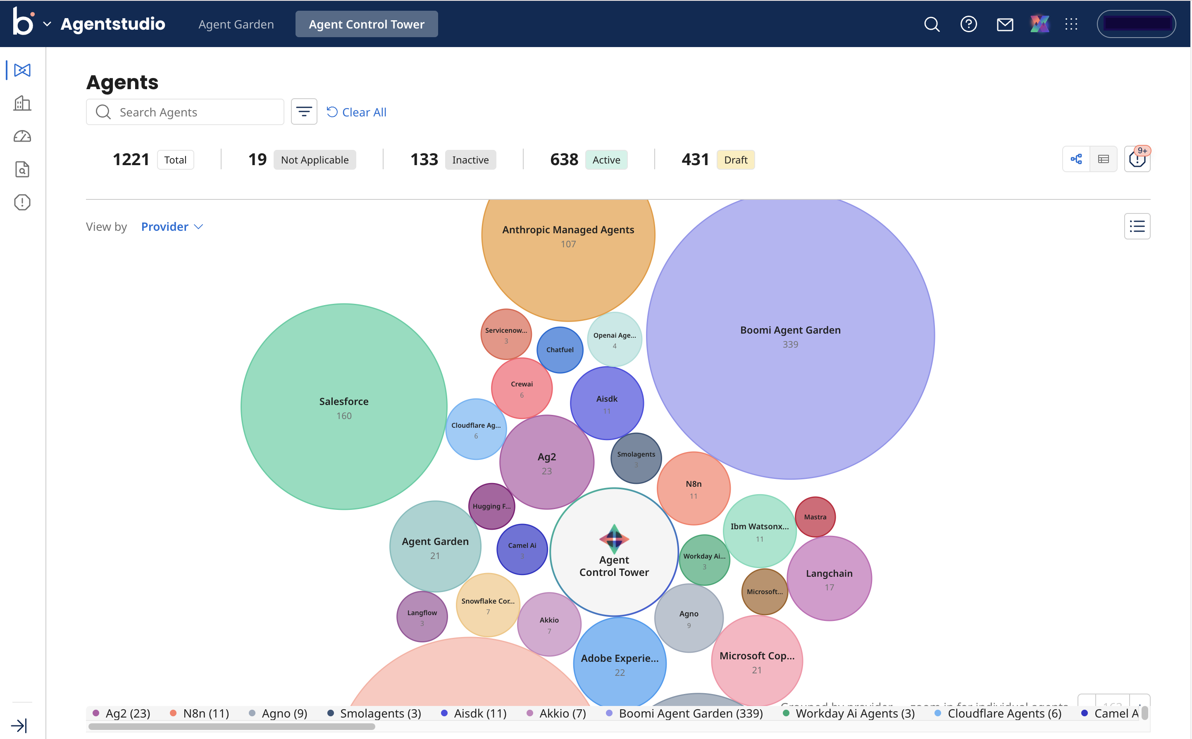This screenshot has width=1192, height=739.
Task: Open the dashboard gauge sidebar icon
Action: point(22,136)
